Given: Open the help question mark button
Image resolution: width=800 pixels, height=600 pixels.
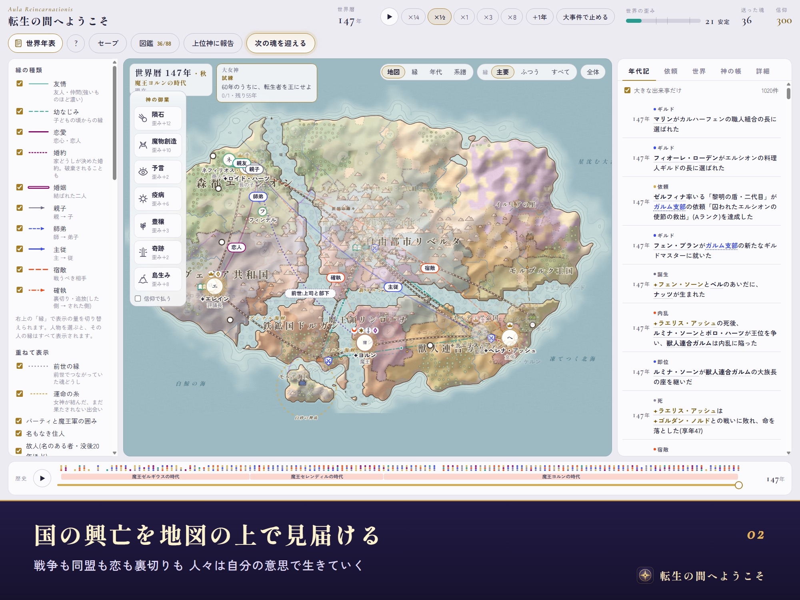Looking at the screenshot, I should [76, 43].
